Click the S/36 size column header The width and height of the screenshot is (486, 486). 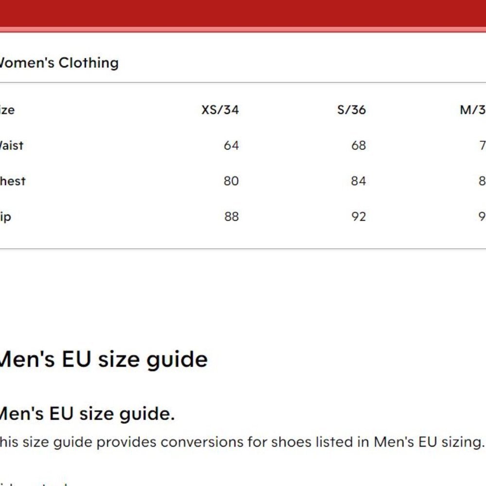tap(351, 110)
